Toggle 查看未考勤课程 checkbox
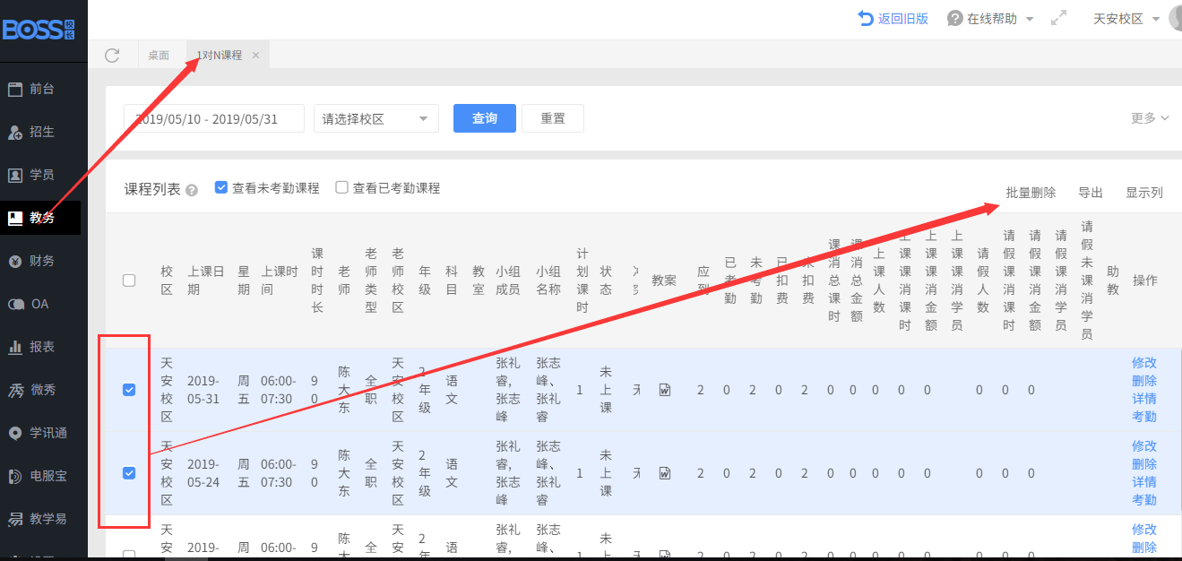The image size is (1182, 561). pos(221,187)
